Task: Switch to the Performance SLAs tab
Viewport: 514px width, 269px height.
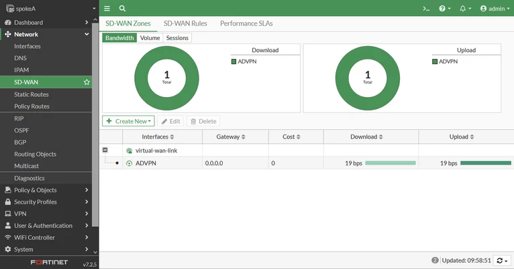Action: (246, 23)
